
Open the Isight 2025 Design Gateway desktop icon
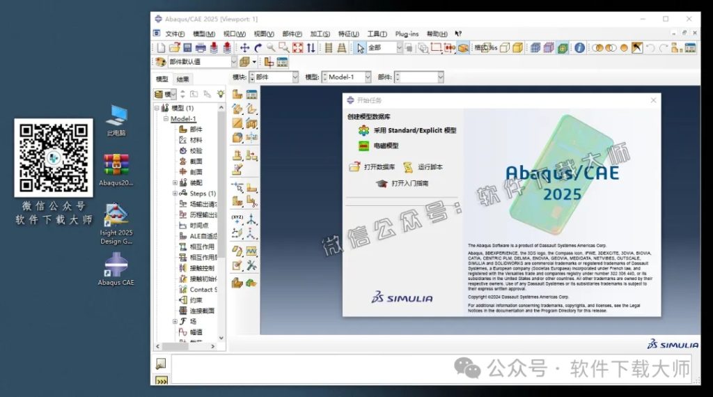[x=116, y=224]
